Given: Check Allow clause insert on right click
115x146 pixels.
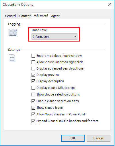Looking at the screenshot, I should [33, 62].
